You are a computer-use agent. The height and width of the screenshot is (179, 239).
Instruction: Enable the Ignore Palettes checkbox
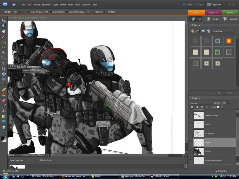50,12
